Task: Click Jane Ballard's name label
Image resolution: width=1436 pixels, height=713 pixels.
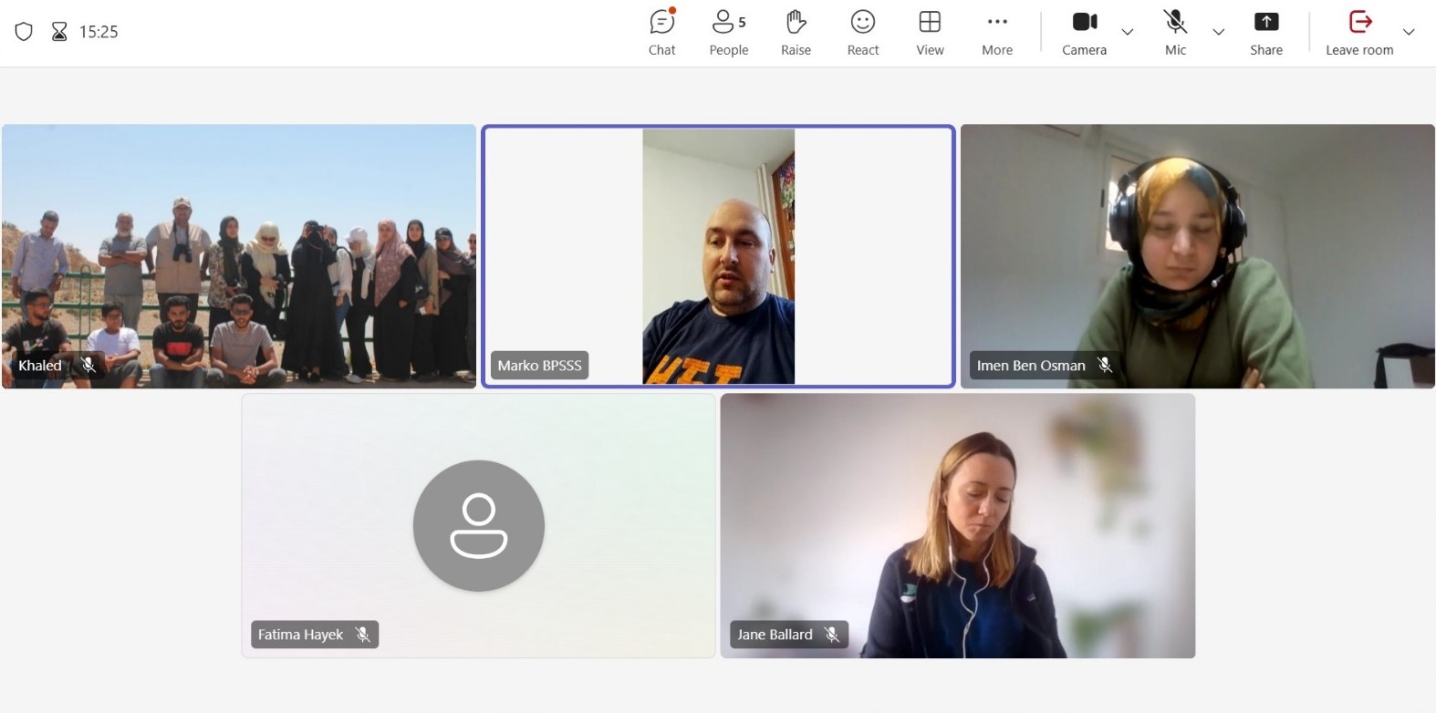Action: 775,635
